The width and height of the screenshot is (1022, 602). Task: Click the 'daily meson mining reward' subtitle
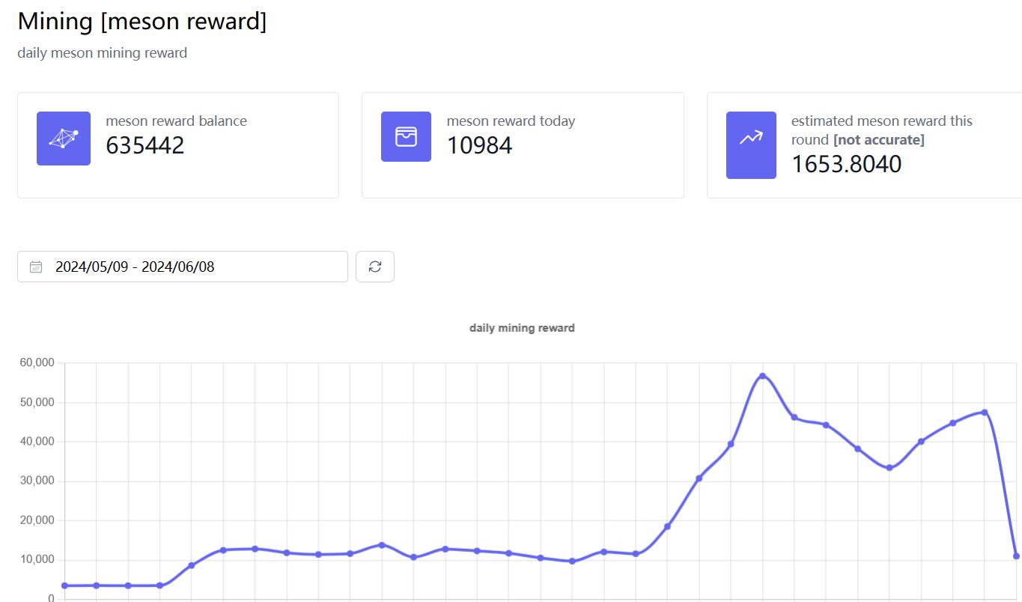pyautogui.click(x=103, y=53)
